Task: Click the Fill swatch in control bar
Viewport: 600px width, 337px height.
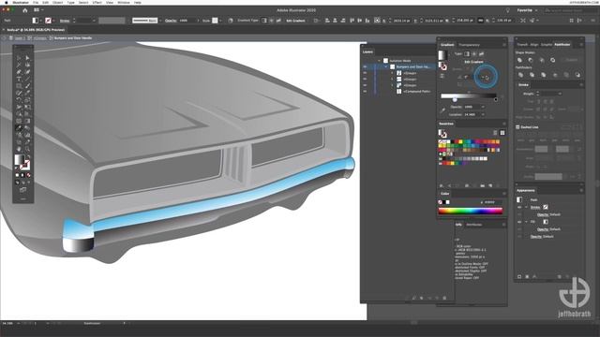Action: pos(36,21)
